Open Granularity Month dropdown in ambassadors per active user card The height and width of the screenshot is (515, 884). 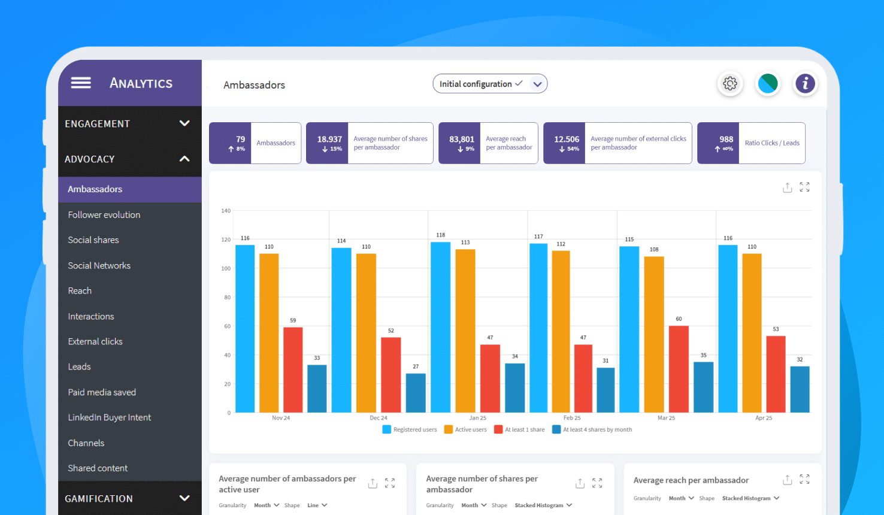[x=267, y=505]
